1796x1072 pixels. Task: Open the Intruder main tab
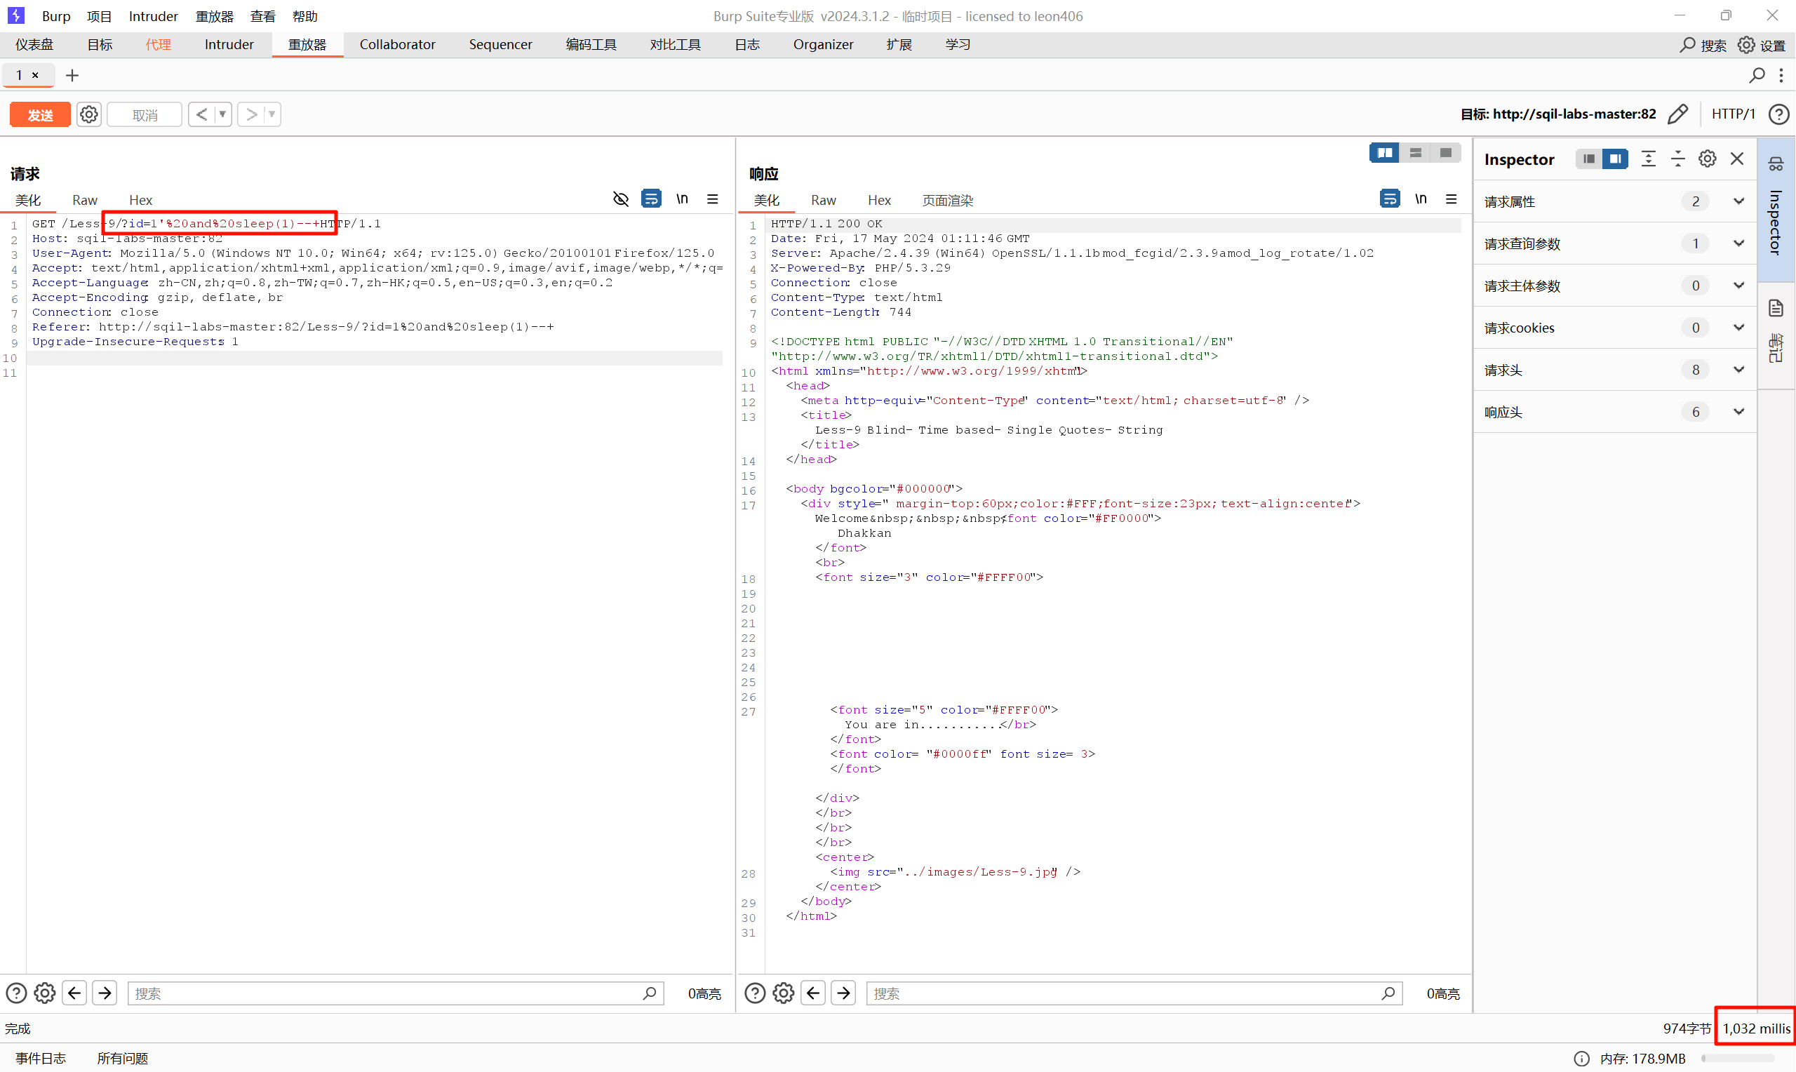click(x=229, y=44)
